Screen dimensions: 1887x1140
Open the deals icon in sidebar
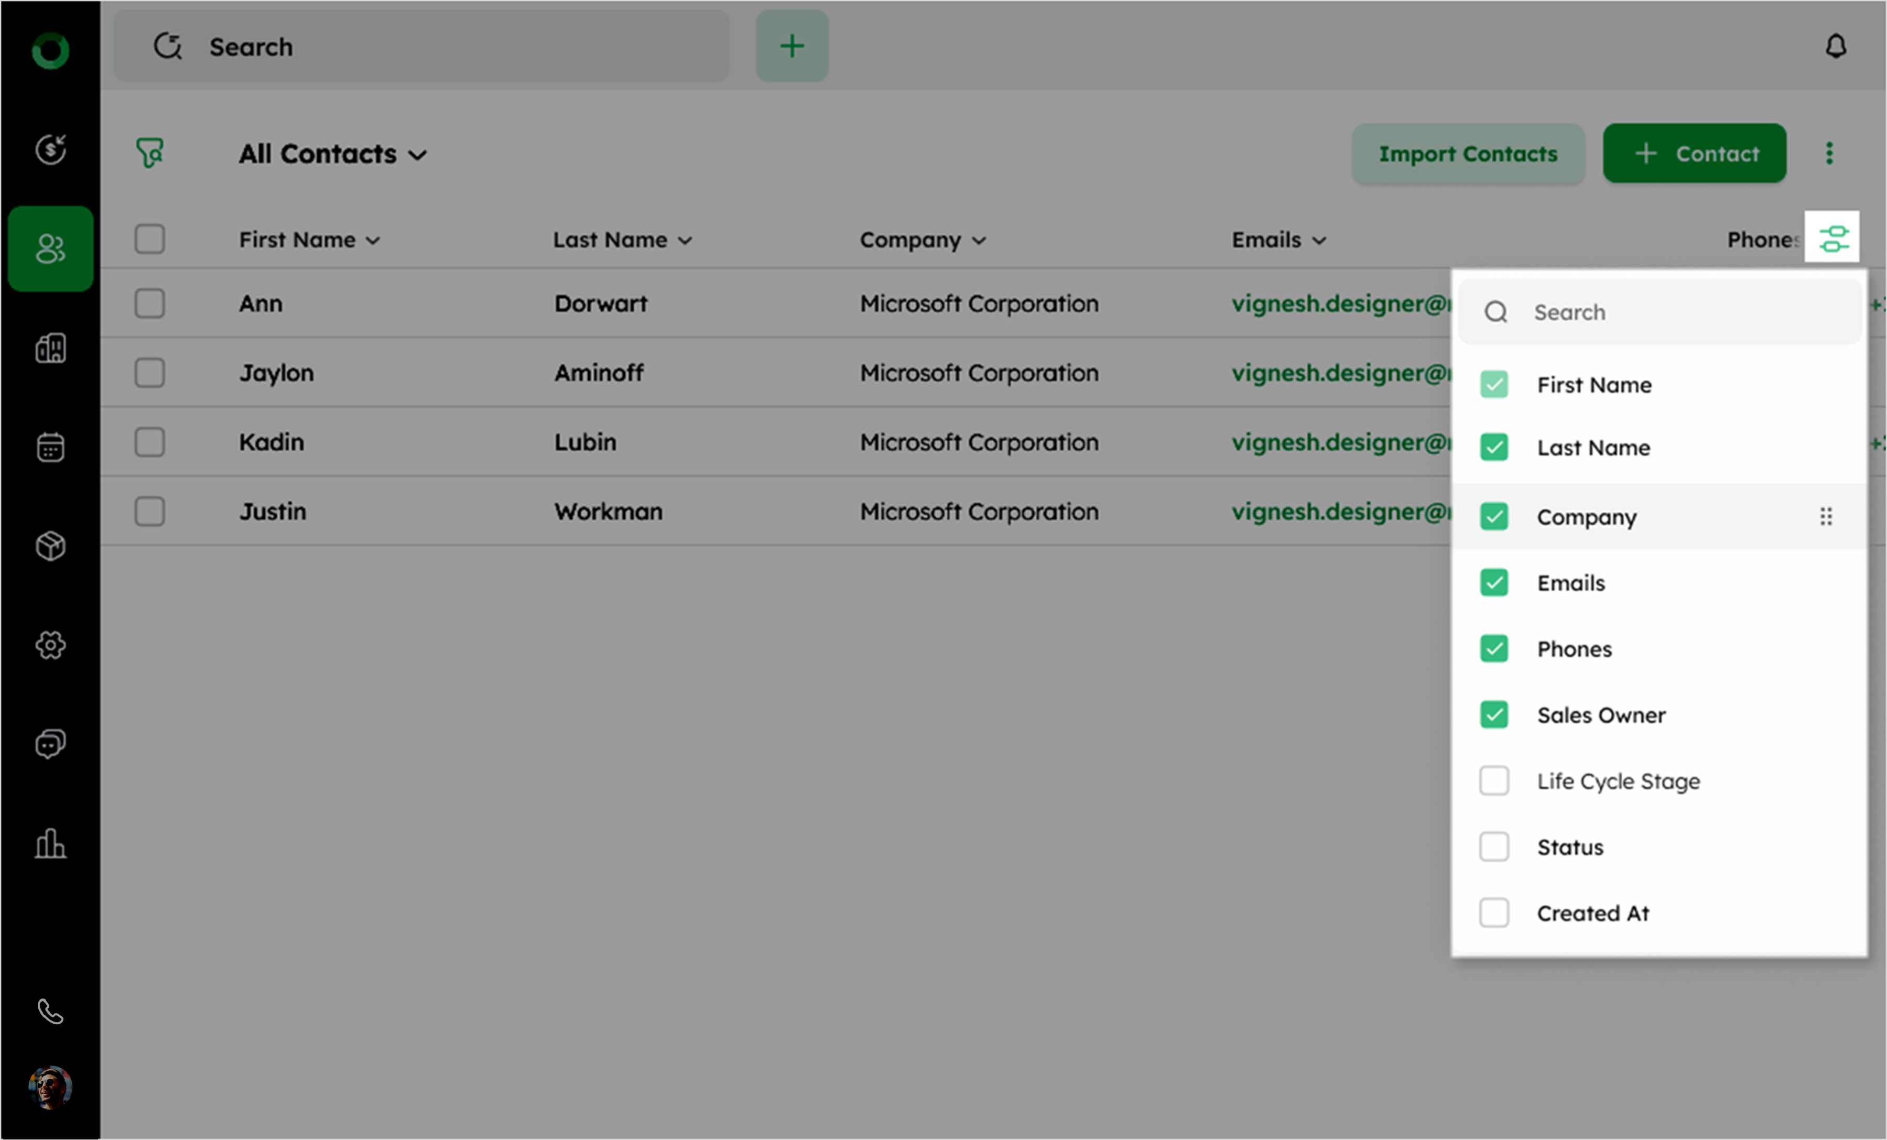(50, 149)
